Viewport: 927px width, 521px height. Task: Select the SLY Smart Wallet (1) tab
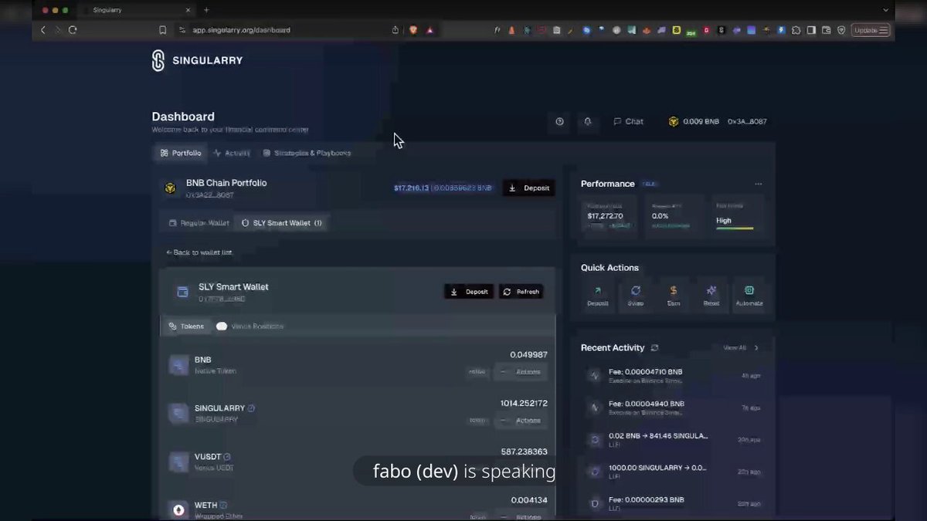pyautogui.click(x=281, y=223)
